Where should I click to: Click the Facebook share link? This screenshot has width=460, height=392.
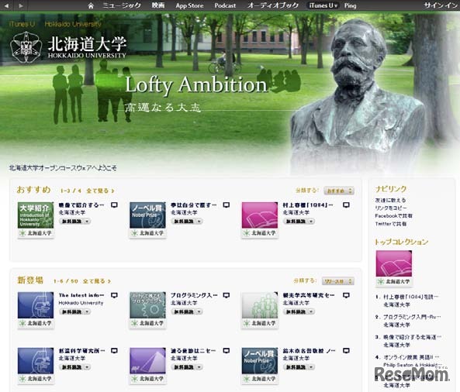393,215
